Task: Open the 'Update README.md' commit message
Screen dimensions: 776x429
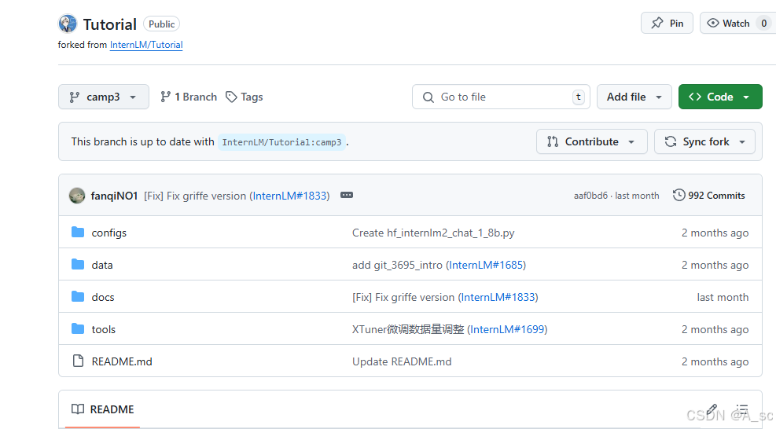Action: point(402,361)
